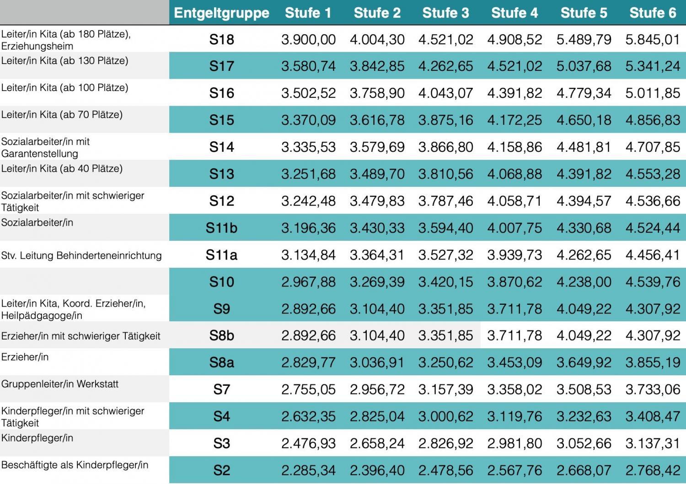This screenshot has width=686, height=484.
Task: Click the Erzieher/in mit schwieriger Tätigkeit label
Action: click(x=81, y=336)
